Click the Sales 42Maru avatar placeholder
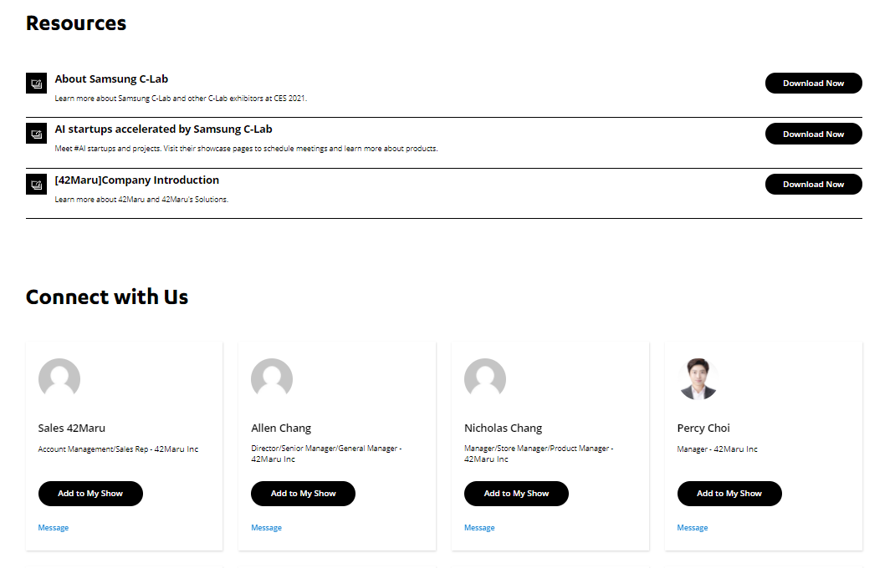The width and height of the screenshot is (895, 568). pos(59,378)
